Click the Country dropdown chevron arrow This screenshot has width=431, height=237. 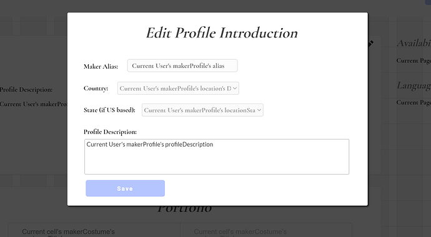(x=235, y=89)
